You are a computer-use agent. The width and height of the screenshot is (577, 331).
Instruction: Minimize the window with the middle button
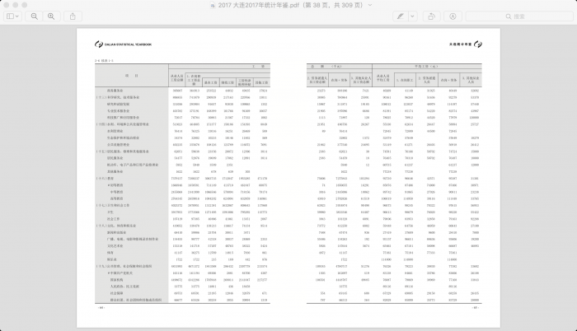(16, 5)
